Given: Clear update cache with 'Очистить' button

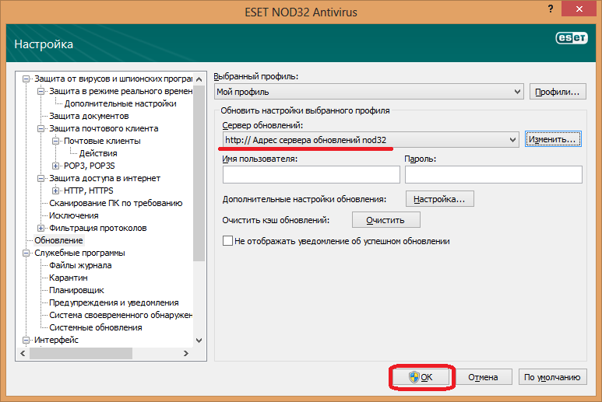Looking at the screenshot, I should [385, 220].
